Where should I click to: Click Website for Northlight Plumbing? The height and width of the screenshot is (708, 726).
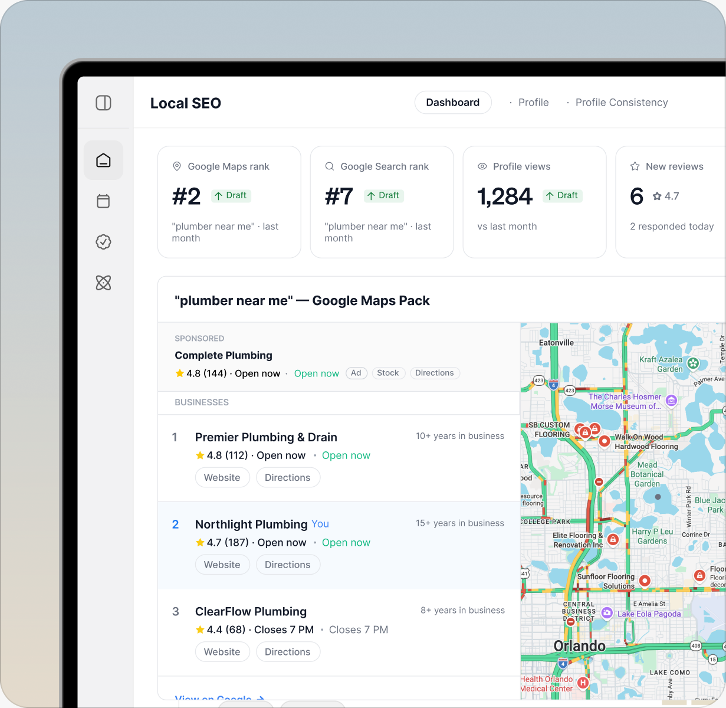[x=222, y=565]
